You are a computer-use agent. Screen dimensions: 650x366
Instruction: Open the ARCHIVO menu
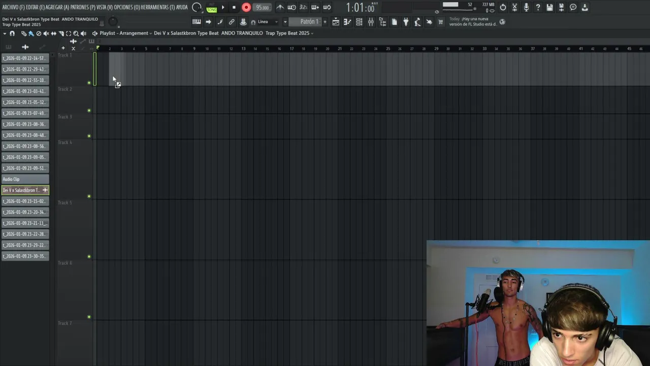point(13,7)
